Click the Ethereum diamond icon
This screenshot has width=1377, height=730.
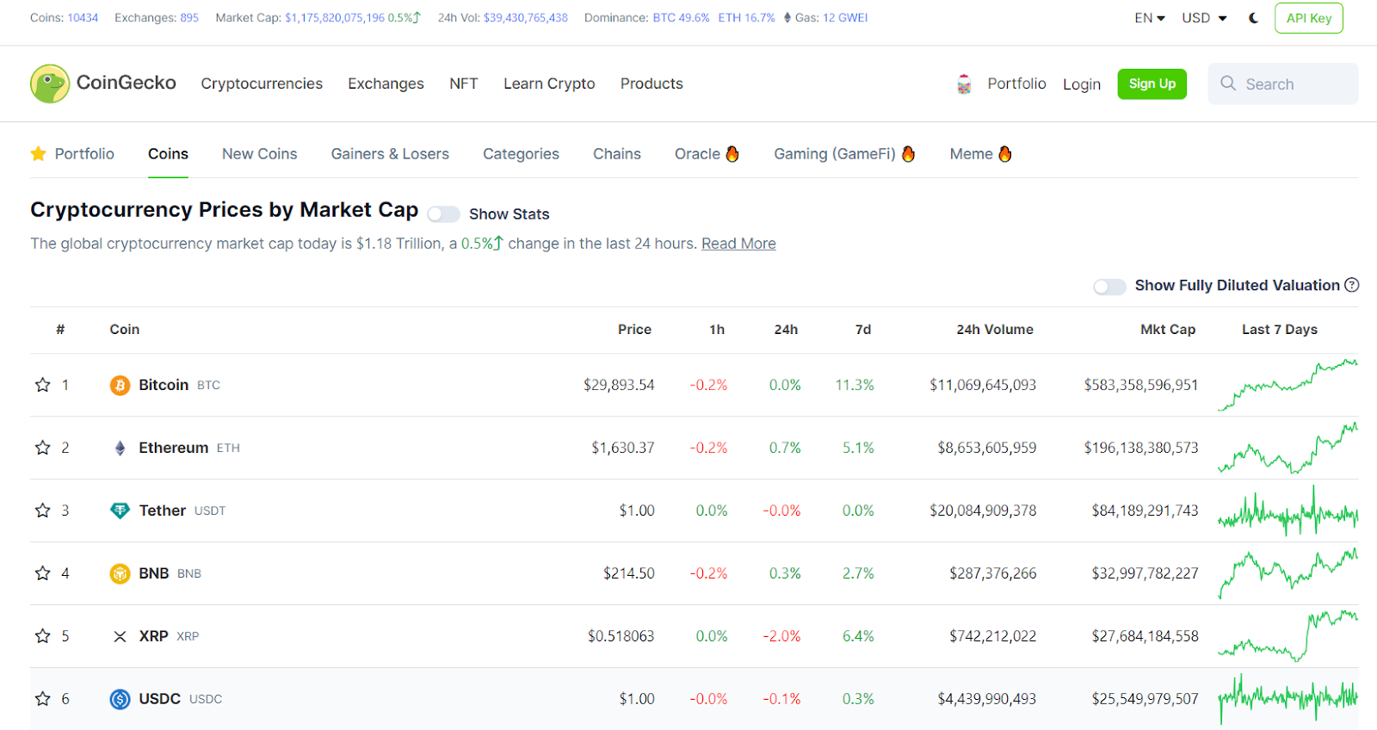[120, 448]
